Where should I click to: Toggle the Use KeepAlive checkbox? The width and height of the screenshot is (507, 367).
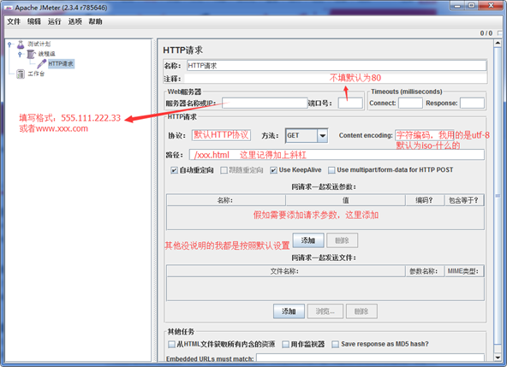pos(273,170)
